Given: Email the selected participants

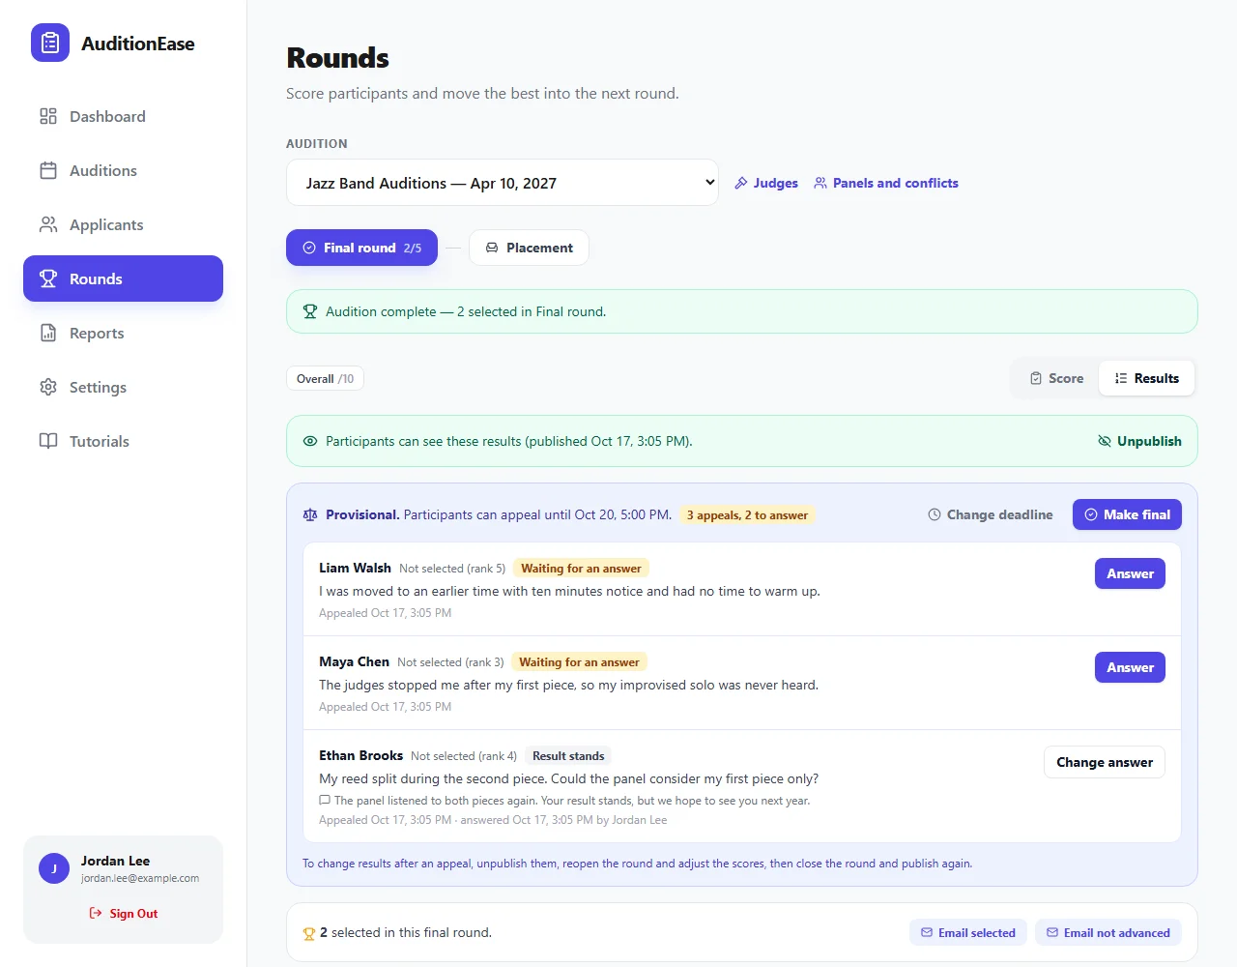Looking at the screenshot, I should point(967,932).
